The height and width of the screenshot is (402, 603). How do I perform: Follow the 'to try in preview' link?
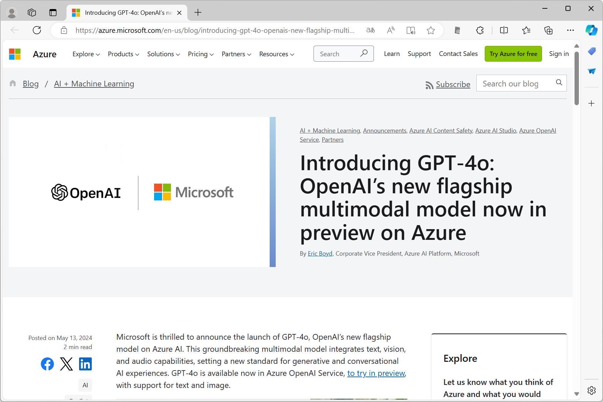pyautogui.click(x=376, y=373)
